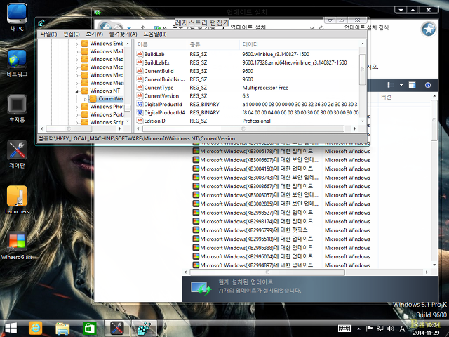Select the CurrentBuild registry value
The width and height of the screenshot is (449, 337).
pos(159,71)
